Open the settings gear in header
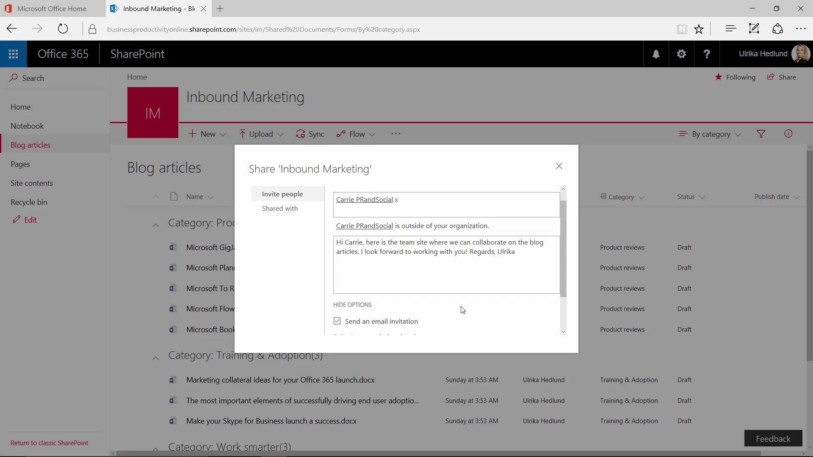813x457 pixels. (x=681, y=54)
